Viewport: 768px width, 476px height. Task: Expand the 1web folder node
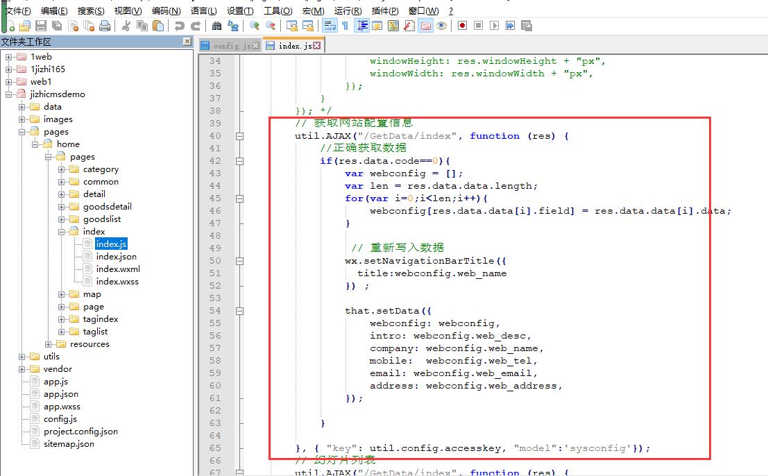9,57
